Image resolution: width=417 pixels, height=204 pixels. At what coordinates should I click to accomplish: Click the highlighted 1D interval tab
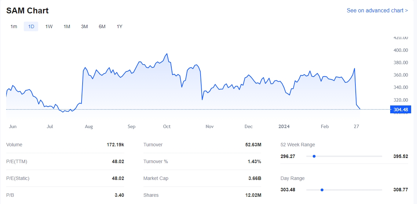(31, 26)
